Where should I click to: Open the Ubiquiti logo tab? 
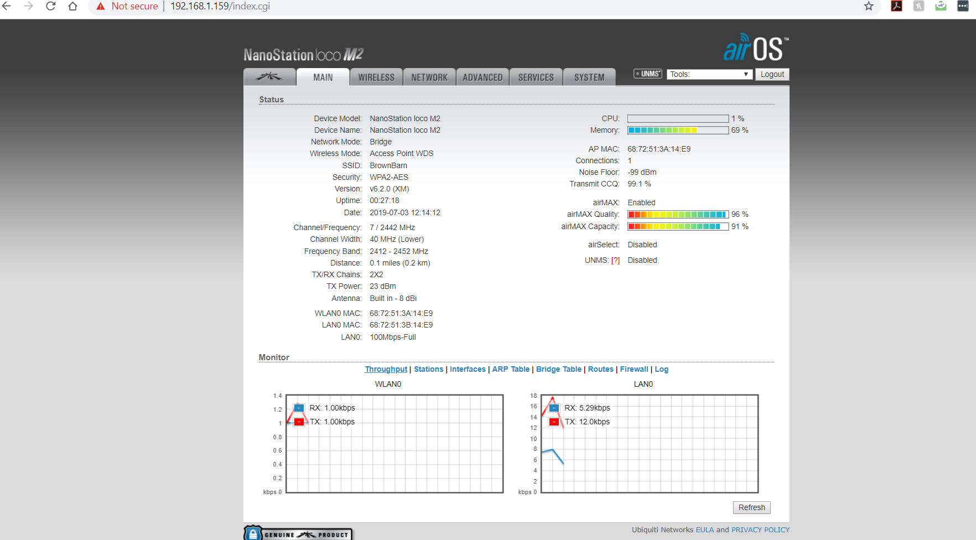tap(269, 77)
